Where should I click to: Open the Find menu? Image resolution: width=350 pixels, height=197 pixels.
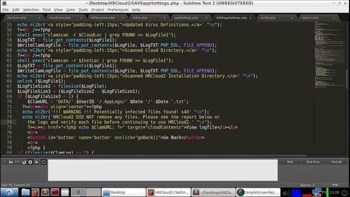46,10
